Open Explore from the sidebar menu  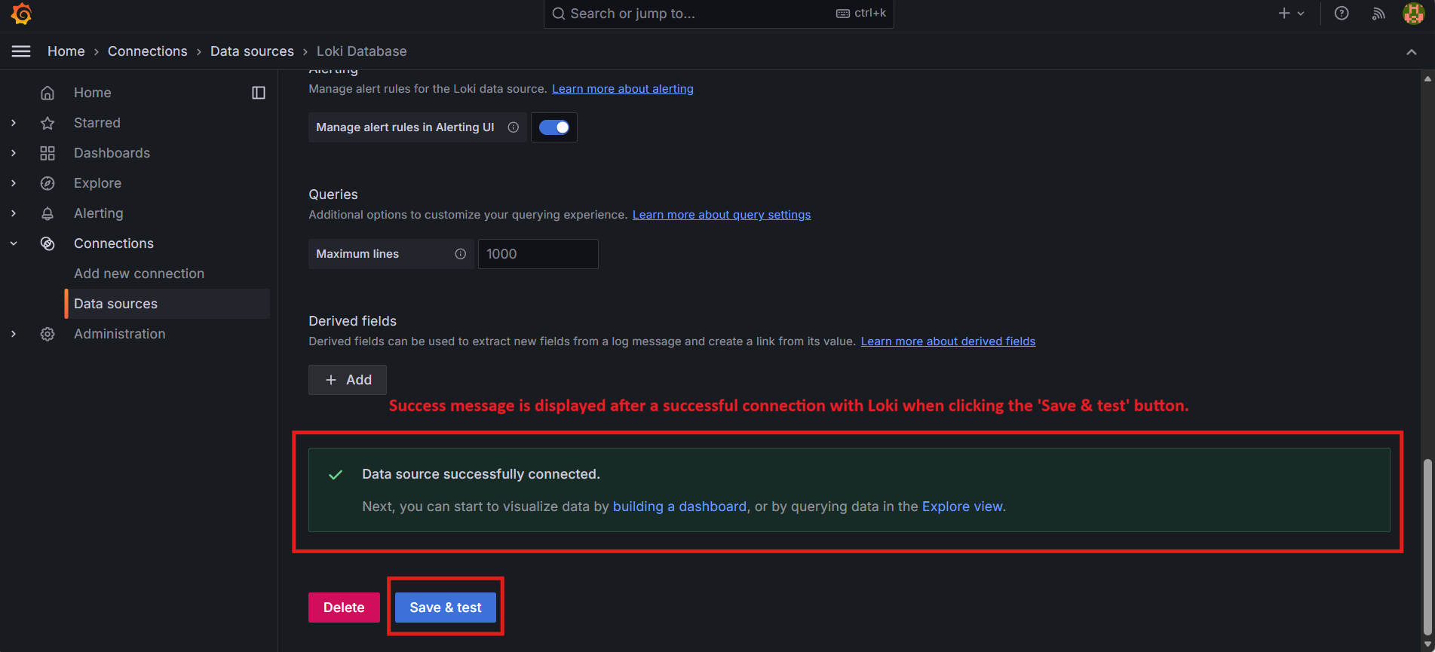pyautogui.click(x=97, y=183)
